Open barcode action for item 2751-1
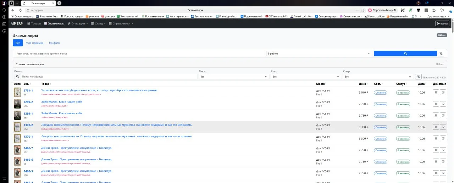454x183 pixels. tap(436, 93)
